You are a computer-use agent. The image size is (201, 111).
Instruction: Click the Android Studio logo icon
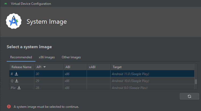tap(14, 21)
